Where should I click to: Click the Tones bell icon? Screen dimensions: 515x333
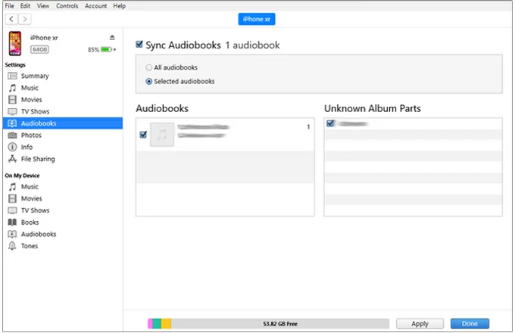point(12,246)
